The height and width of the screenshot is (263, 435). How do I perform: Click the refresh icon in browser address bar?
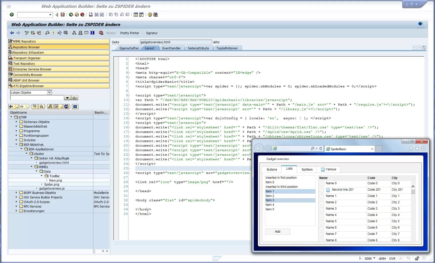321,149
